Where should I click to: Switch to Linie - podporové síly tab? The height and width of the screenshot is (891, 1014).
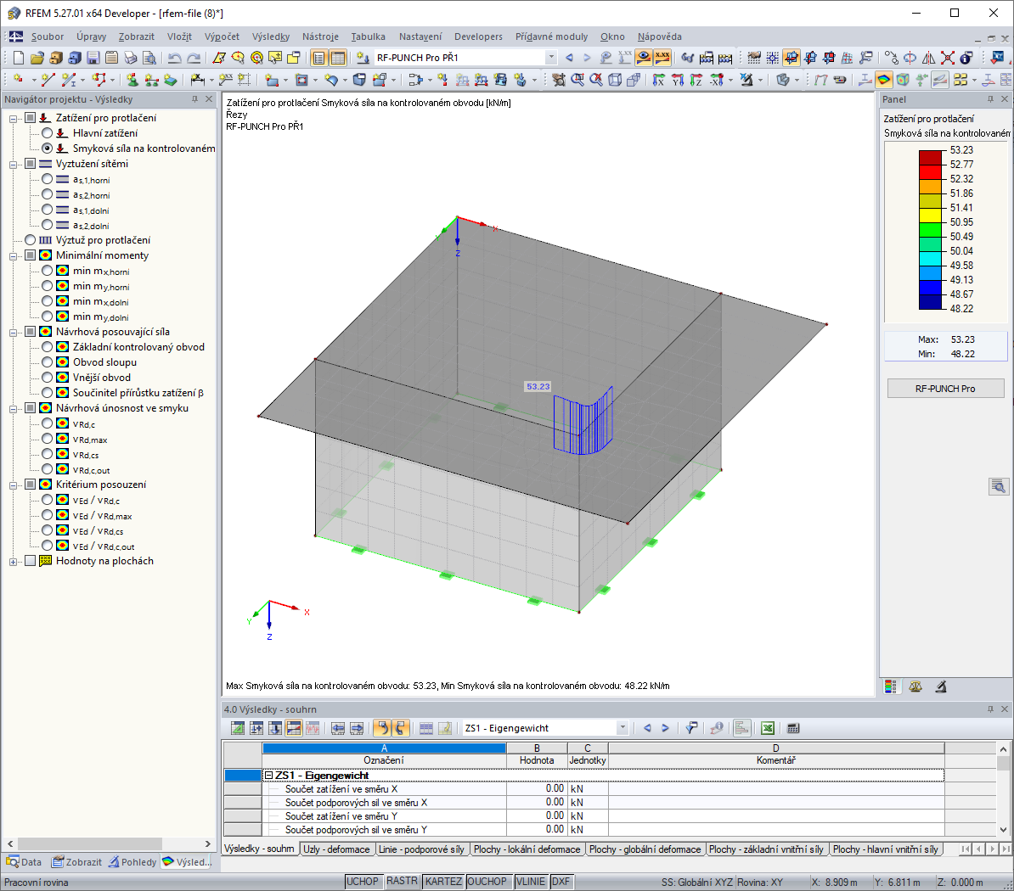421,849
